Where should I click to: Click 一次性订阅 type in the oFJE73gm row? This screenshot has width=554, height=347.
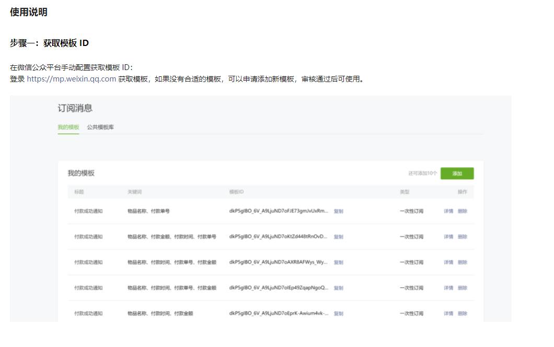point(412,211)
